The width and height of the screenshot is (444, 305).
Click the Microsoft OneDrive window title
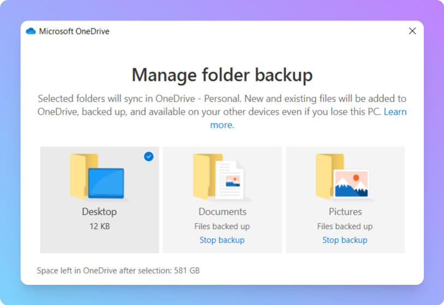(x=74, y=31)
